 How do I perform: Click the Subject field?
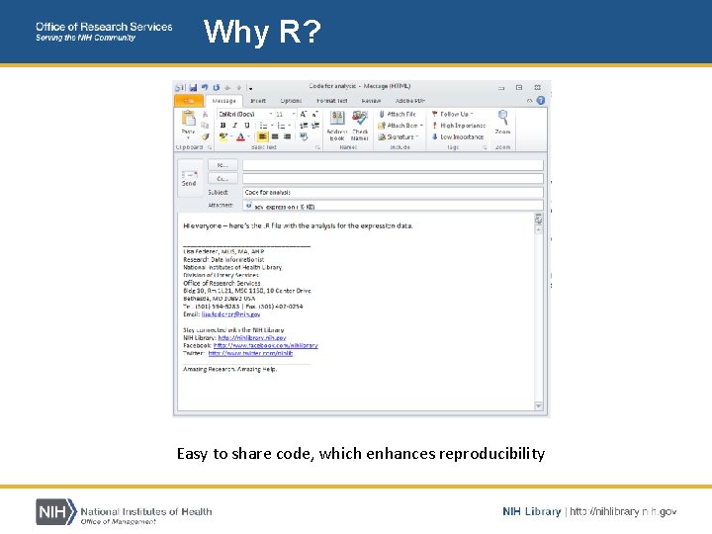(x=393, y=192)
